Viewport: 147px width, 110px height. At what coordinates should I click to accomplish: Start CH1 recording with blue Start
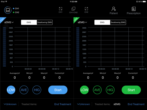58,90
